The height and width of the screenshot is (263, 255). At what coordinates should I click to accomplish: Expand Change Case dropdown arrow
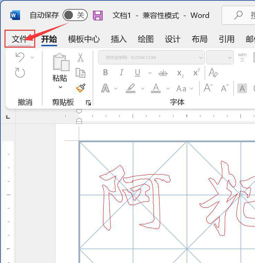191,88
